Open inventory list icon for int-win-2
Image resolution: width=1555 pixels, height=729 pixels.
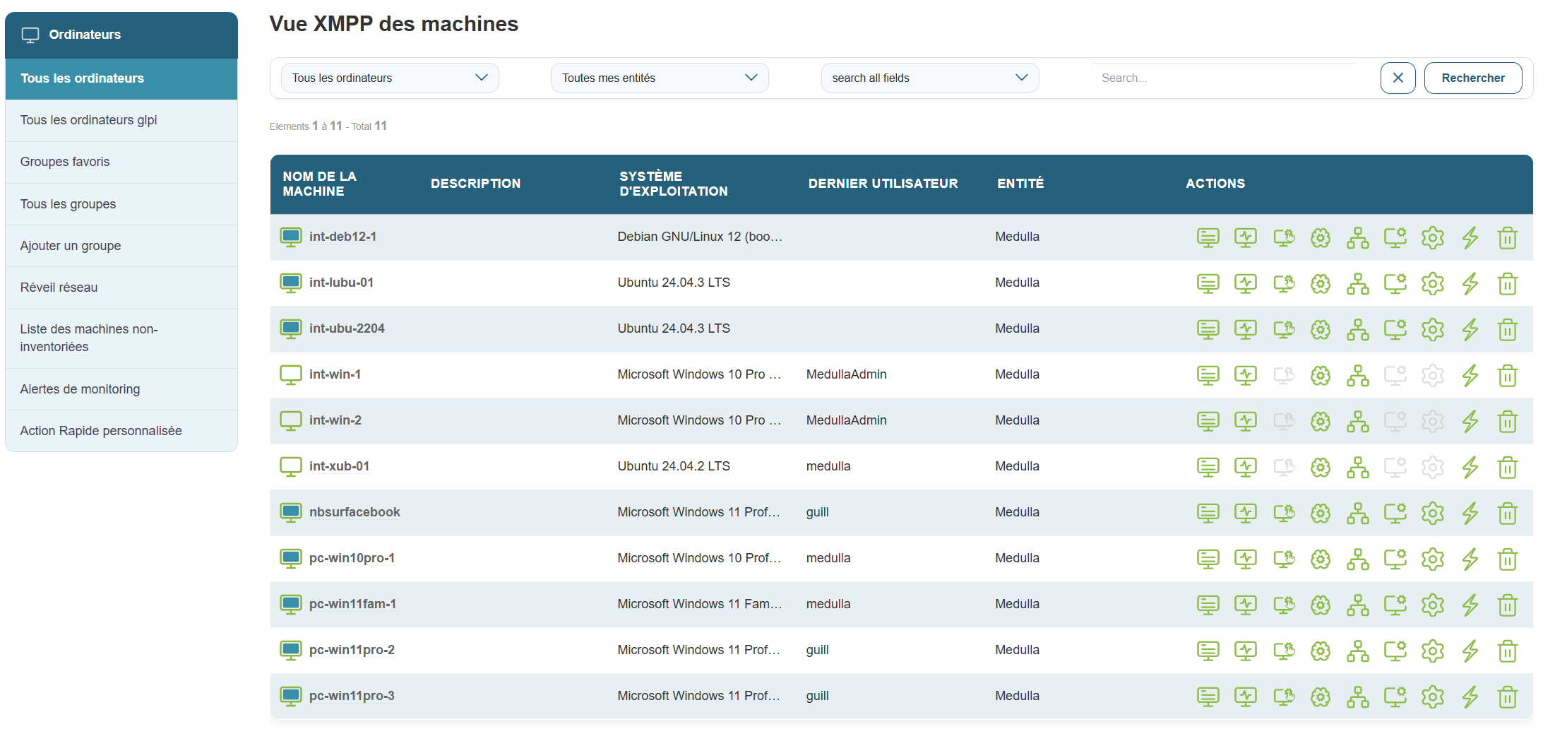(x=1208, y=422)
